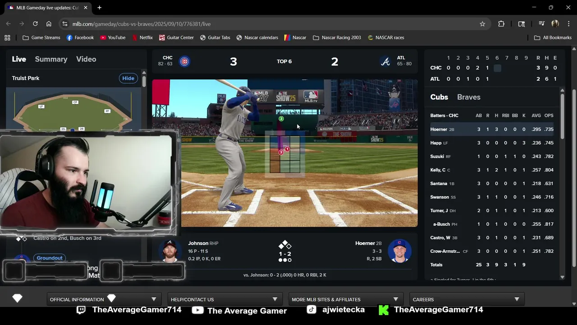Open Guitar Tabs bookmark
The width and height of the screenshot is (577, 325).
pyautogui.click(x=215, y=37)
